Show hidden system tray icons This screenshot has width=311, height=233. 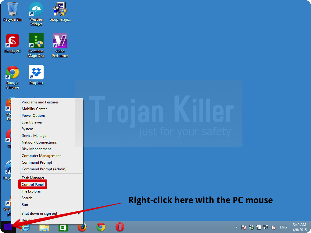pyautogui.click(x=236, y=227)
